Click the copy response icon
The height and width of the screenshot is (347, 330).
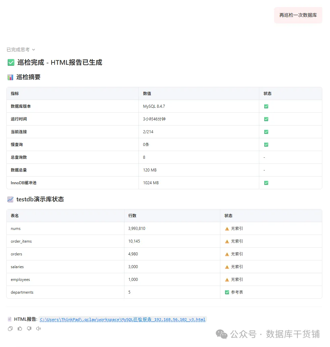click(10, 329)
